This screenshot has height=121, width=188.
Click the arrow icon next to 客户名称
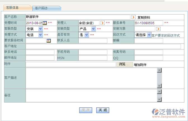(x=133, y=17)
